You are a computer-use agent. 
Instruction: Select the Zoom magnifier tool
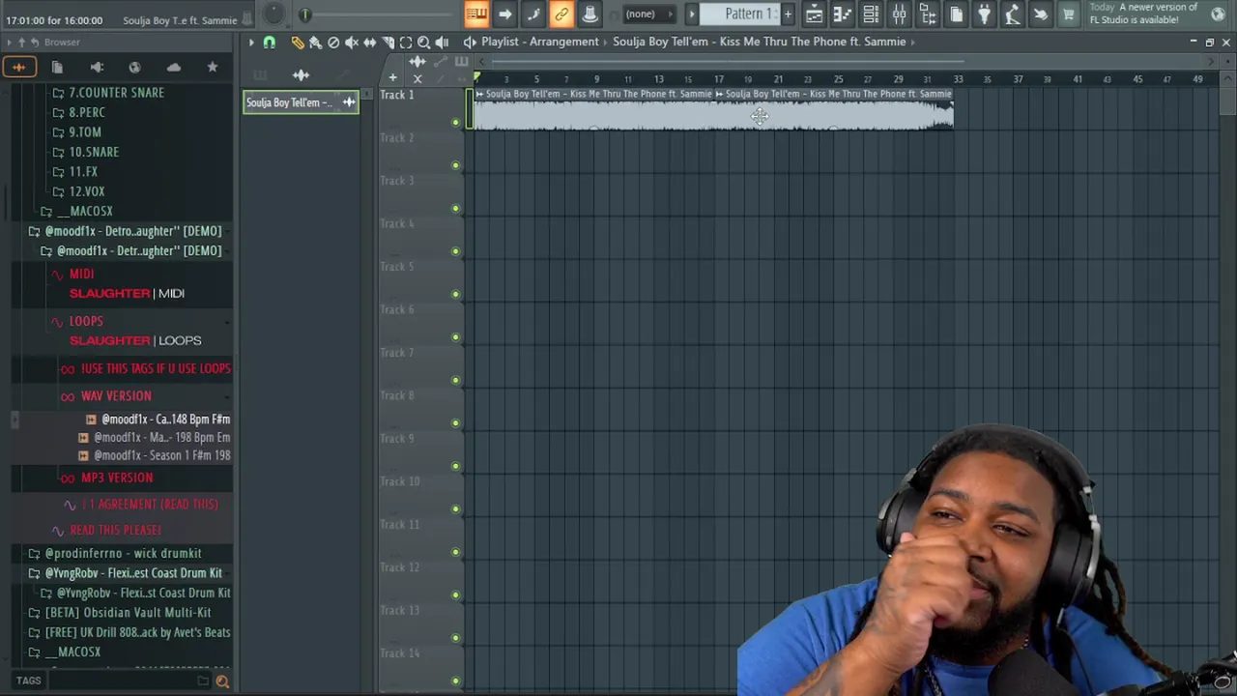click(x=423, y=43)
